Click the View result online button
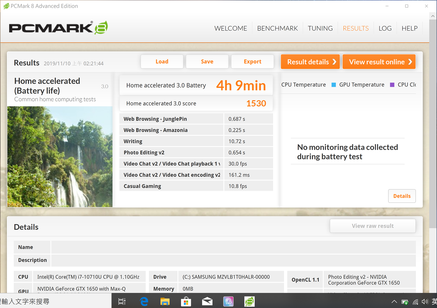 point(379,62)
